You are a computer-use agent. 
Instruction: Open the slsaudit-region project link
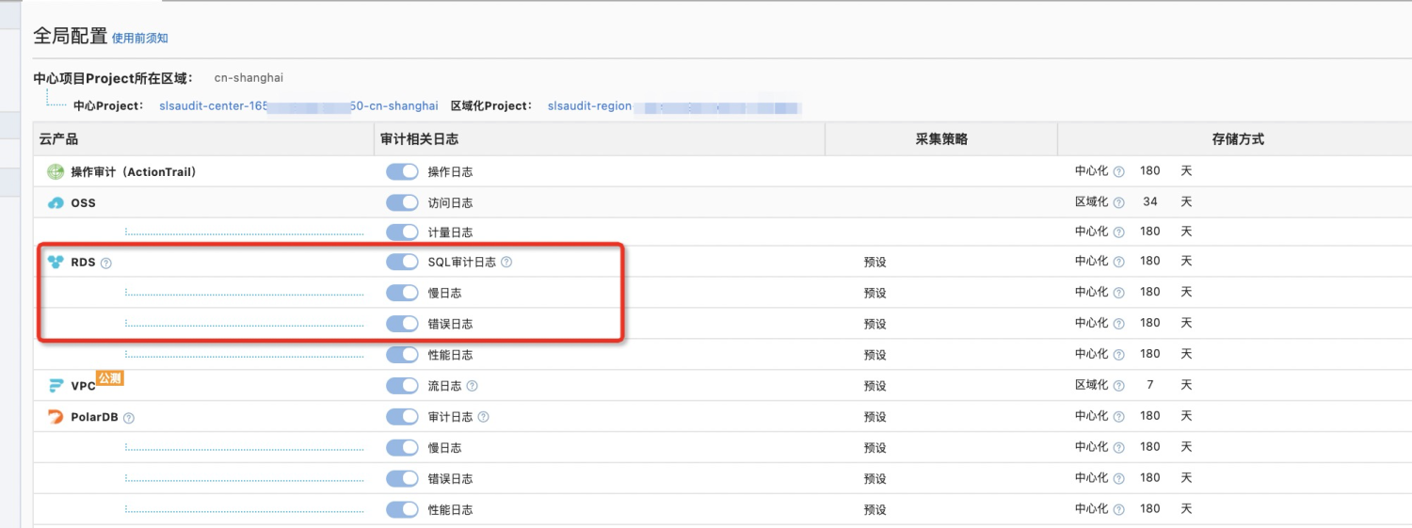pyautogui.click(x=674, y=106)
